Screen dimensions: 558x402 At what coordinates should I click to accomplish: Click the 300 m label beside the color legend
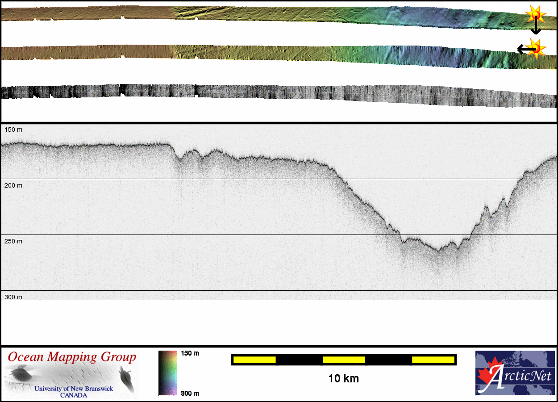coord(190,393)
